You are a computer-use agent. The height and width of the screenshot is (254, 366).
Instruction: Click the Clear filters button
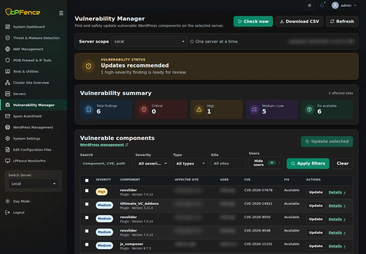[343, 164]
